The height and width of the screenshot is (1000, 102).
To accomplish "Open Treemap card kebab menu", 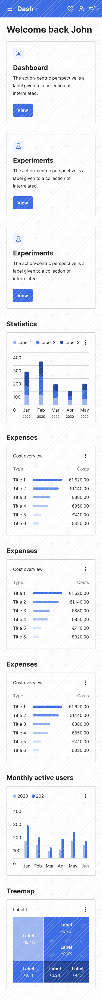I will point(85,909).
